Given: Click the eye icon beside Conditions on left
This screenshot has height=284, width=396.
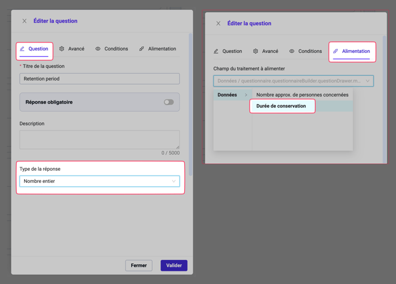Looking at the screenshot, I should coord(98,49).
